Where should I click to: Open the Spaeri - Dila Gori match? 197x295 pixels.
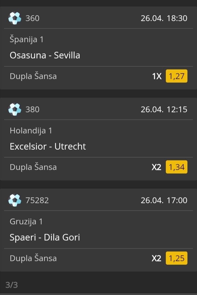point(45,237)
